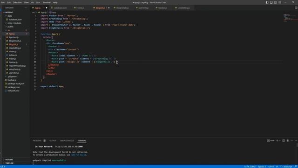Image resolution: width=298 pixels, height=168 pixels.
Task: Maximize panel with caret icon
Action: (x=296, y=140)
